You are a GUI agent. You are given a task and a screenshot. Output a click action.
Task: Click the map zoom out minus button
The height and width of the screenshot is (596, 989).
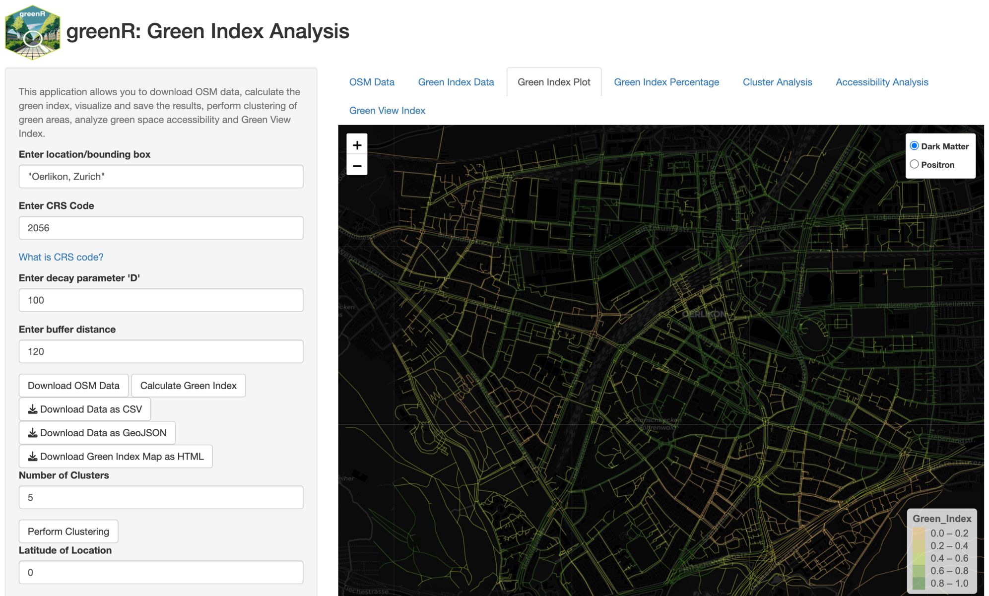[357, 166]
